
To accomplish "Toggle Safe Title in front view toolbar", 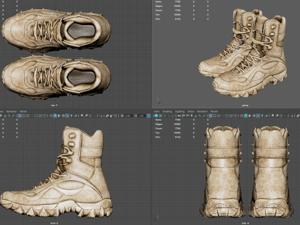I will coord(44,116).
